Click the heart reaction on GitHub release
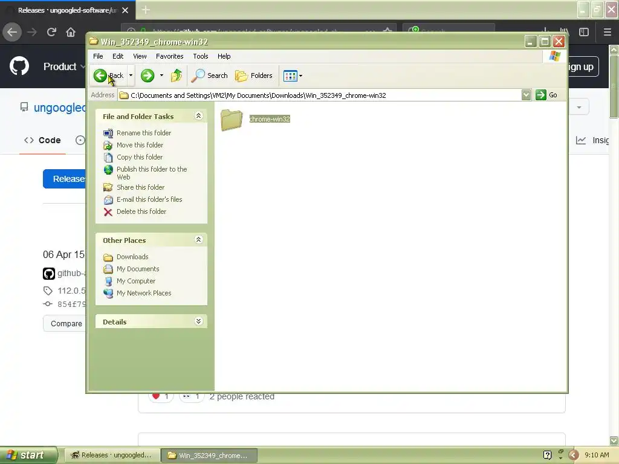This screenshot has height=464, width=619. 160,396
